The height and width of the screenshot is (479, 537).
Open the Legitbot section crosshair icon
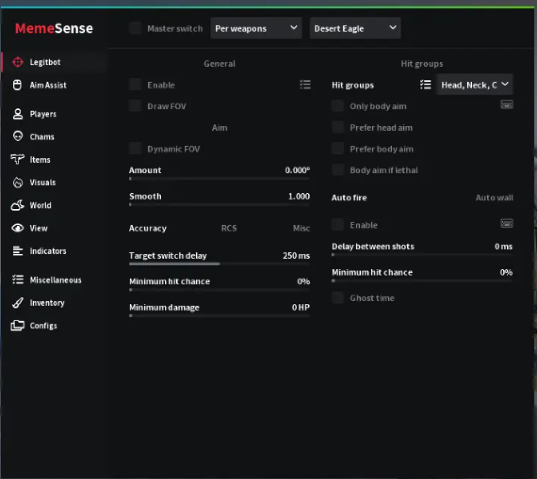click(18, 62)
